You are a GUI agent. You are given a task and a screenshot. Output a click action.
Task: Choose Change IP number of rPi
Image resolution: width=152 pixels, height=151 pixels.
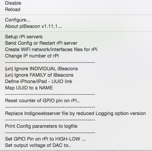coord(32,56)
